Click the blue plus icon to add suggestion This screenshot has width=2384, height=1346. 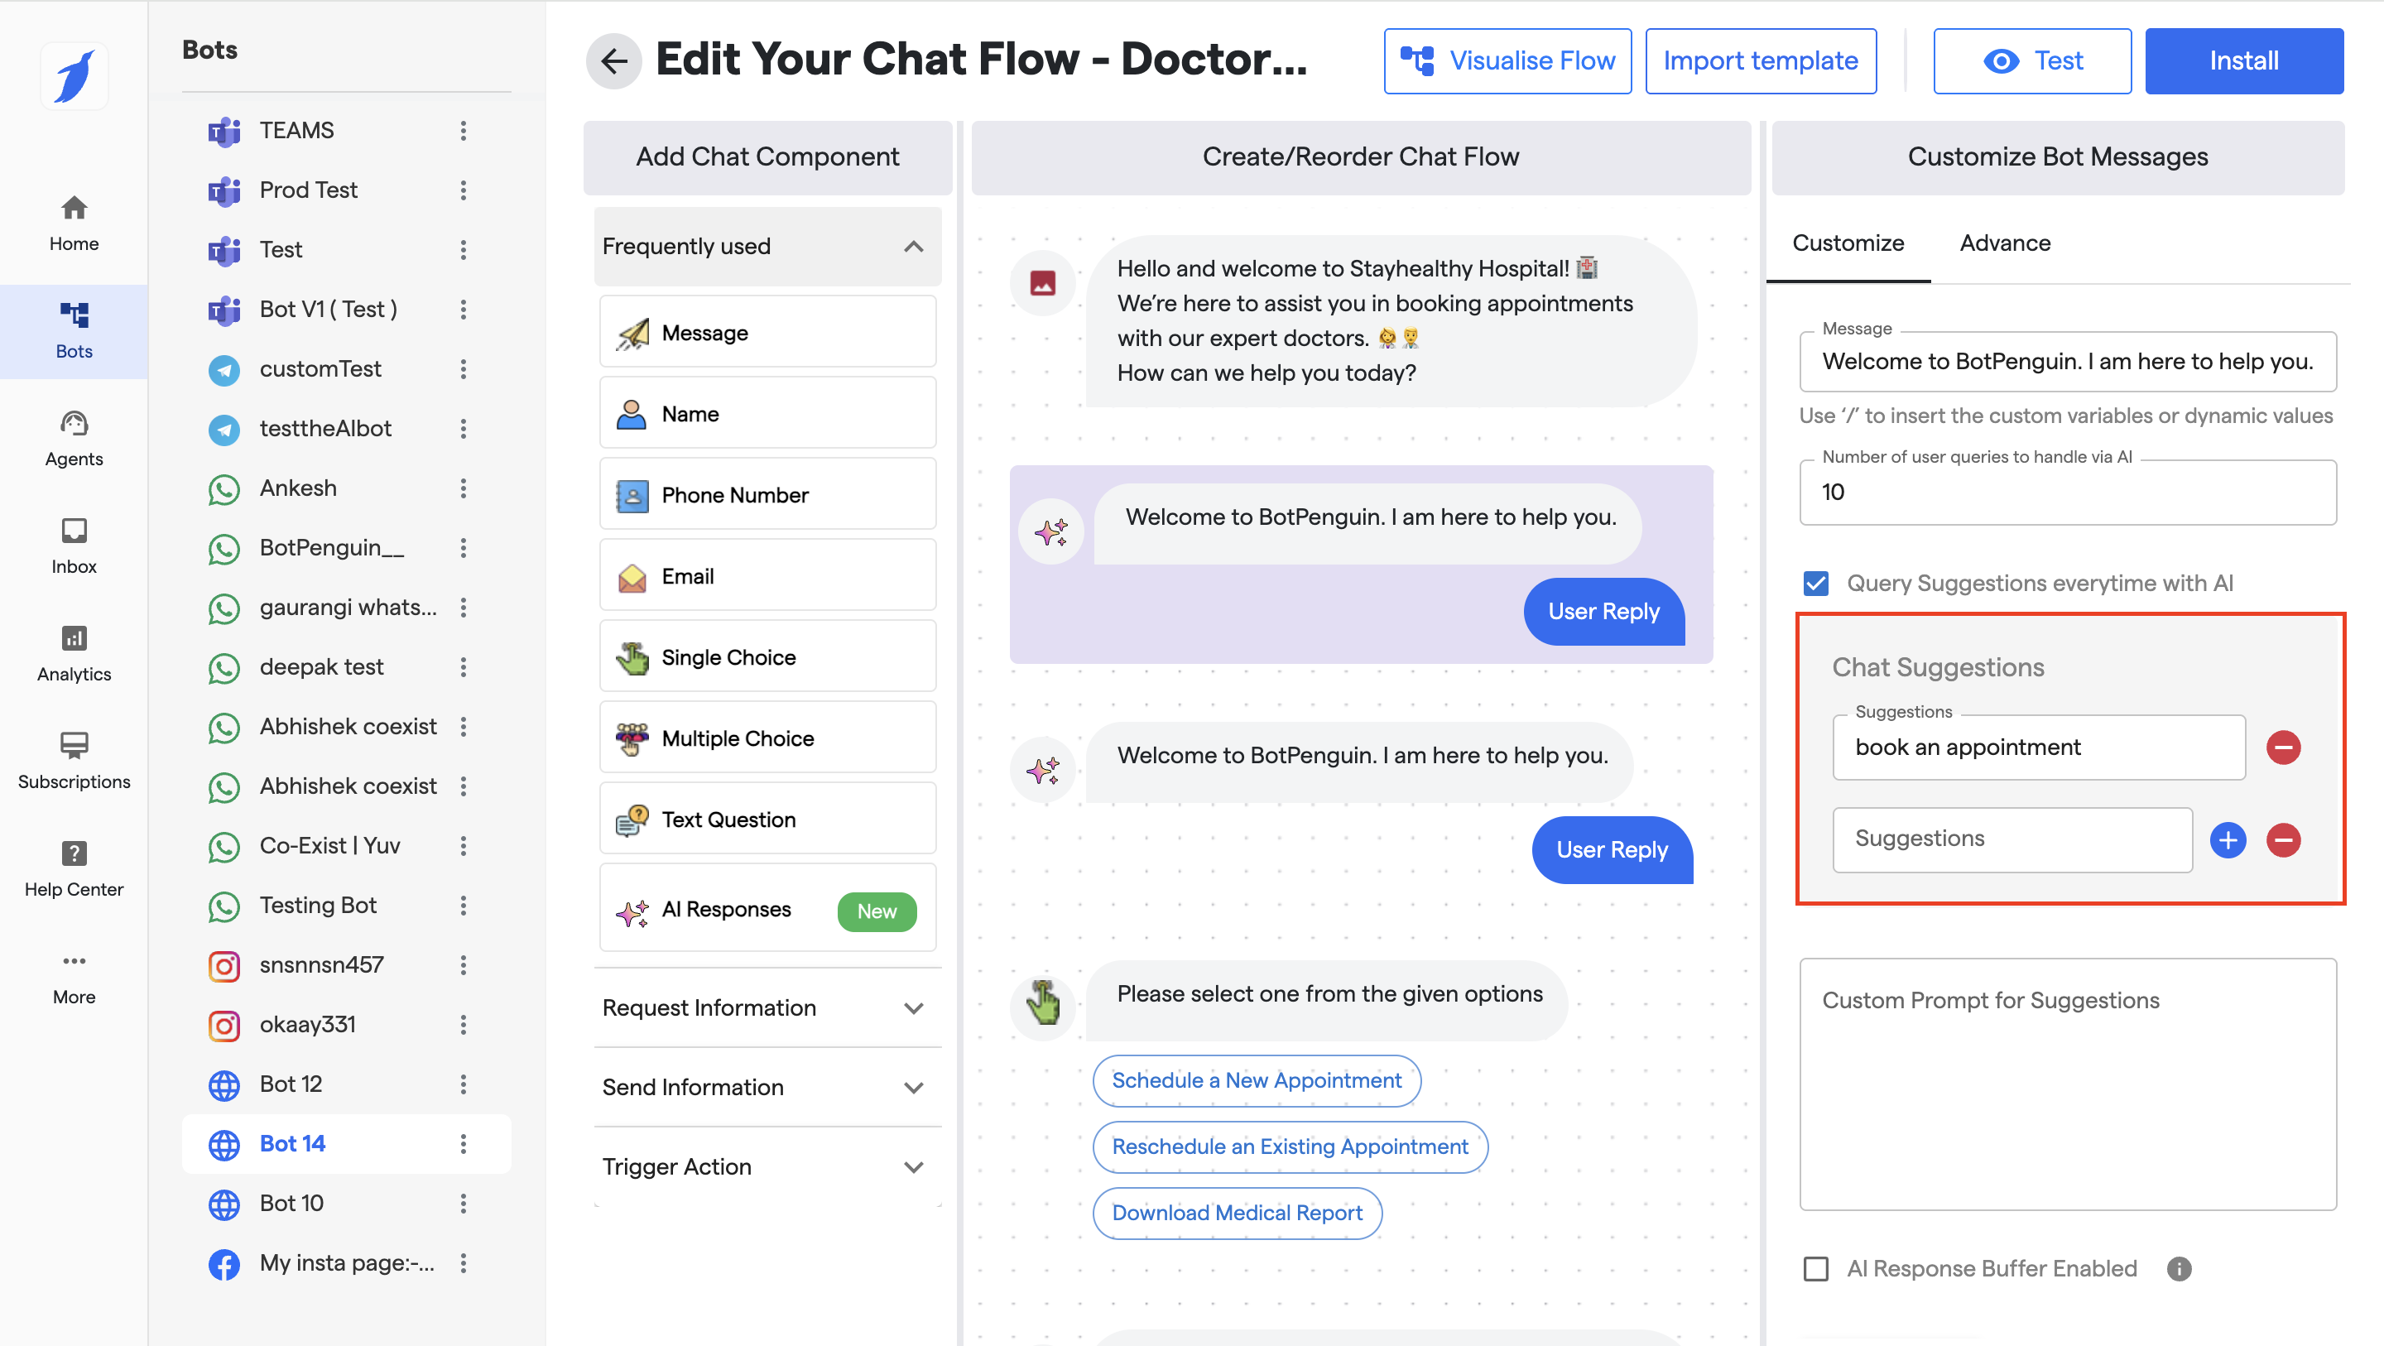(x=2228, y=839)
